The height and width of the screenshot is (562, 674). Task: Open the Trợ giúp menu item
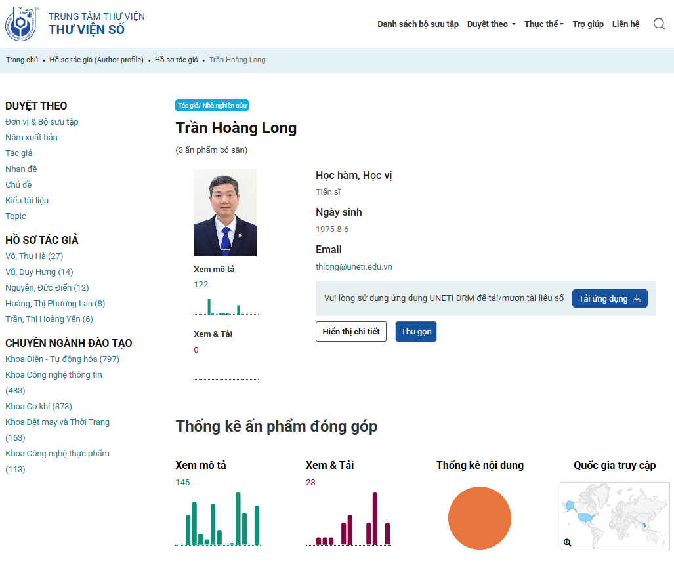point(588,24)
